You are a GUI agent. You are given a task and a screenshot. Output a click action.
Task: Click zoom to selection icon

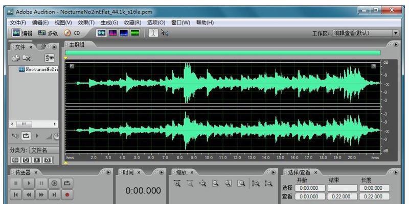[x=215, y=184]
